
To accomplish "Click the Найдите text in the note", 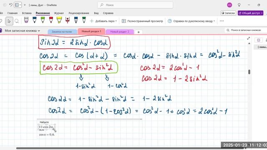I will pyautogui.click(x=44, y=122).
